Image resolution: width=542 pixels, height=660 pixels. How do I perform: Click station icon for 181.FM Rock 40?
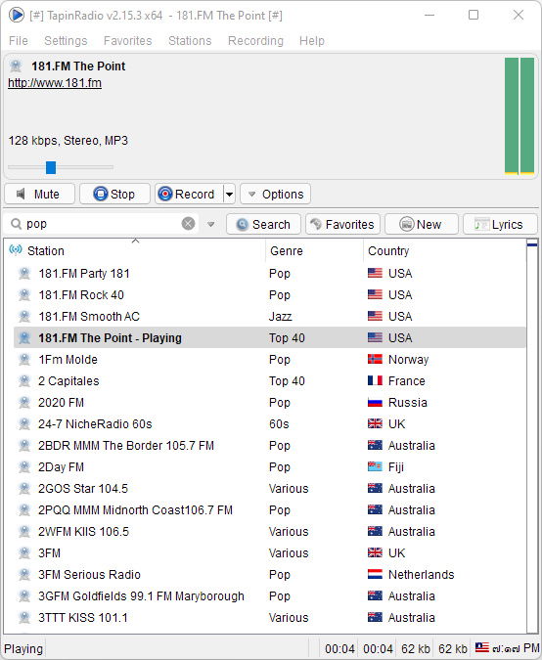(x=24, y=295)
